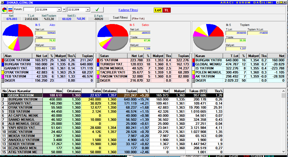The height and width of the screenshot is (157, 288).
Task: Open the end date dropdown
Action: coord(87,10)
